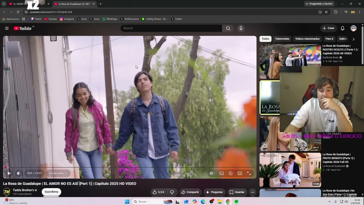Show hidden system tray icons
Screen dimensions: 364x205
point(329,202)
